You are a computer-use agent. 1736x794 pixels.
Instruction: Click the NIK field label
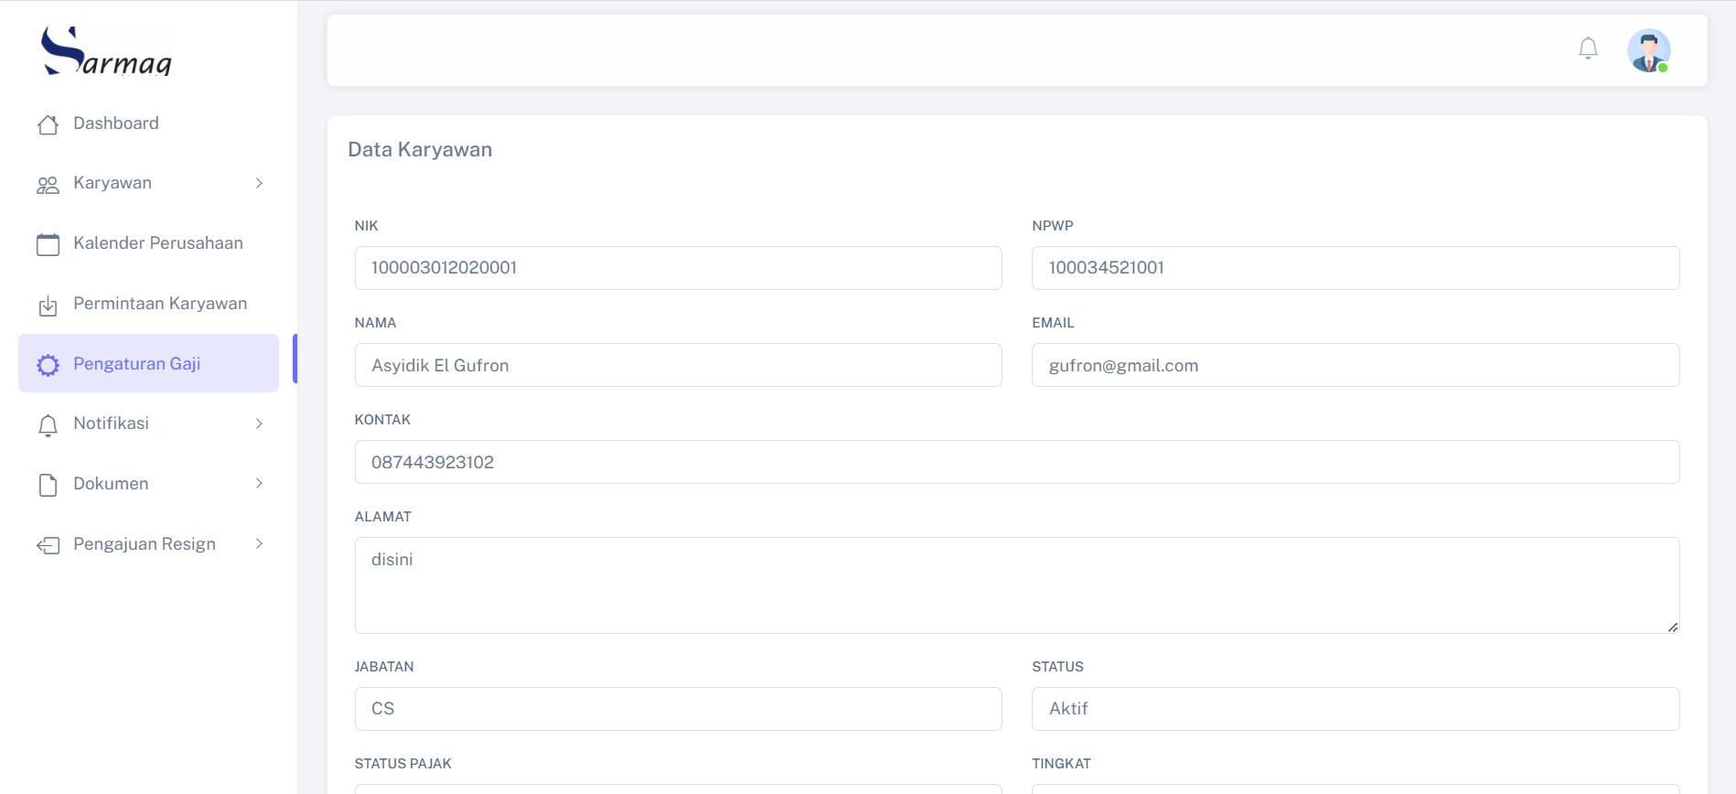(366, 226)
